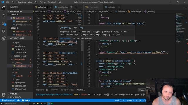Viewport: 188px width, 105px height.
Task: Open index.ts under the src folder
Action: pos(19,76)
